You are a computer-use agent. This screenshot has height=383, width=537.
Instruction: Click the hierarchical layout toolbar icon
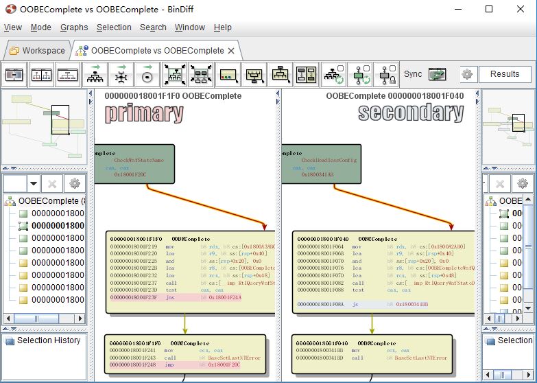[x=94, y=74]
